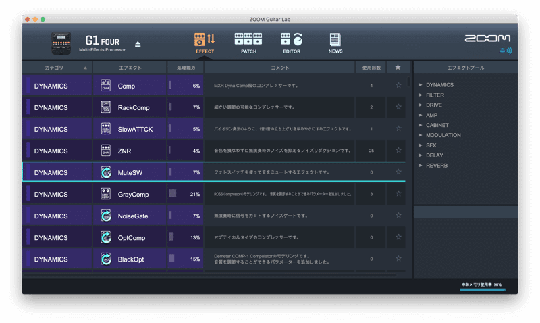Click the GrayComp effect icon

coord(106,194)
